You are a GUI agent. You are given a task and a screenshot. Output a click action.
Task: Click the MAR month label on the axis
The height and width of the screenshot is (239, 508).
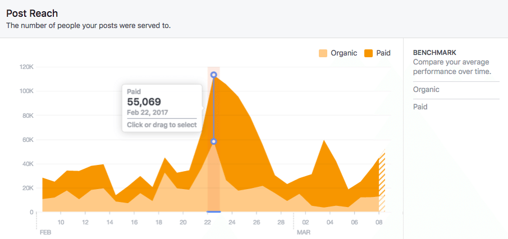click(x=303, y=231)
